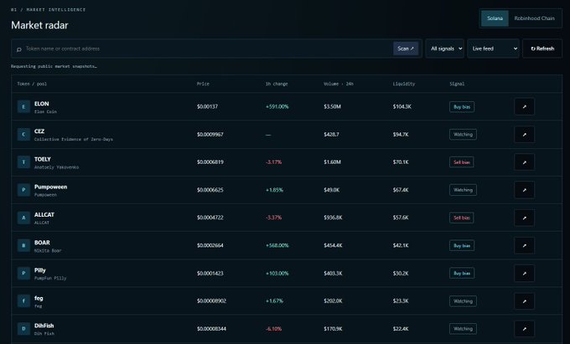Open ELON row arrow link
This screenshot has height=344, width=570.
tap(524, 106)
